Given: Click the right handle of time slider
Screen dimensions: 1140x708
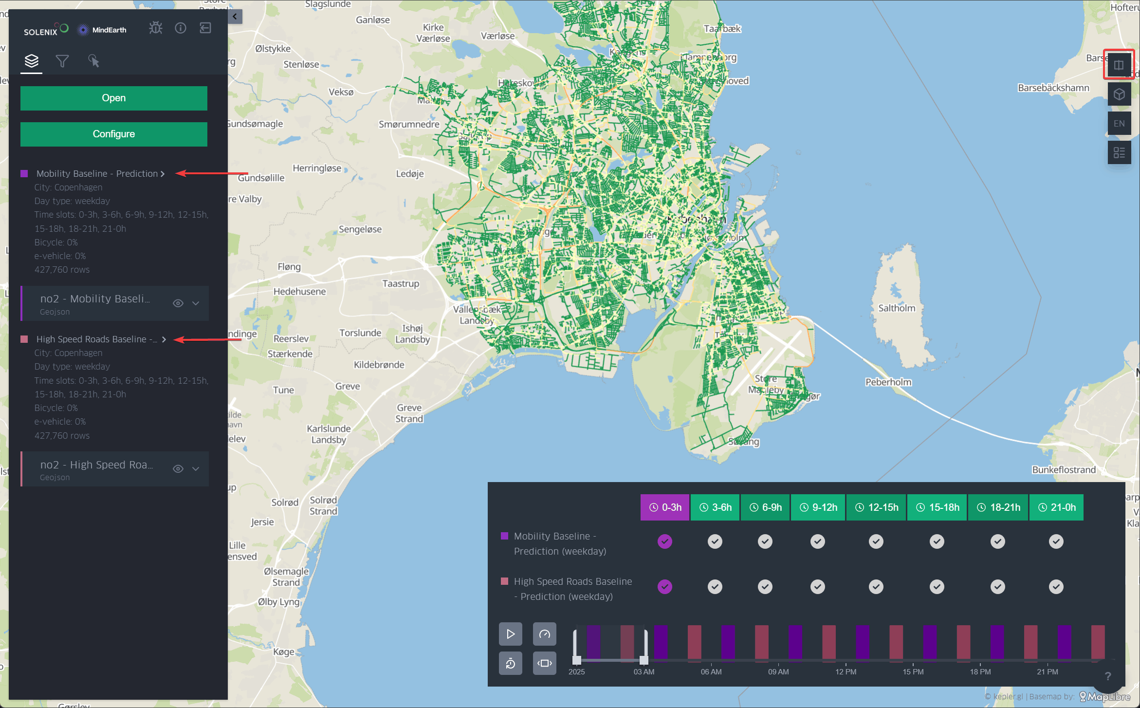Looking at the screenshot, I should point(644,660).
